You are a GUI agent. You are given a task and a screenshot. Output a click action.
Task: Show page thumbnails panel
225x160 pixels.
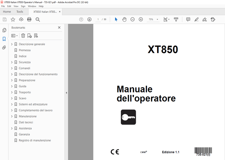coord(4,30)
